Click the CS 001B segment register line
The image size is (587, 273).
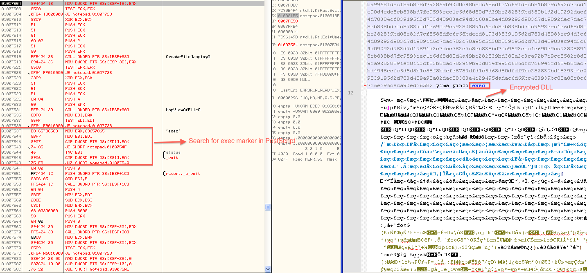pos(307,58)
